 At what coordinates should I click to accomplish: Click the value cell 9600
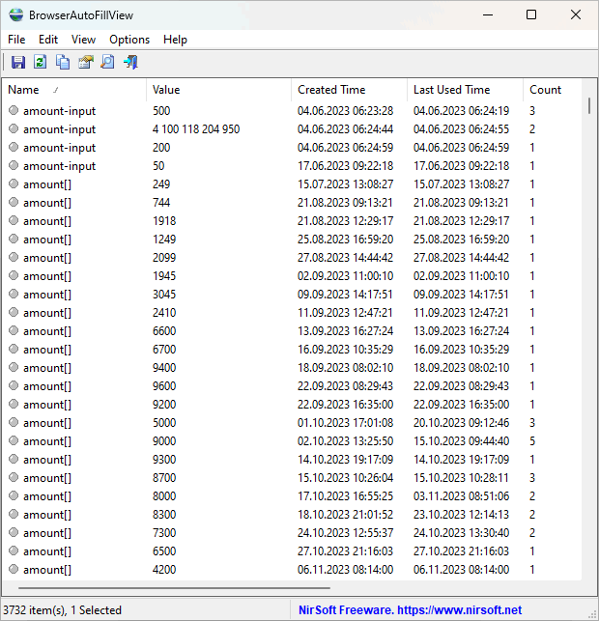pos(164,385)
